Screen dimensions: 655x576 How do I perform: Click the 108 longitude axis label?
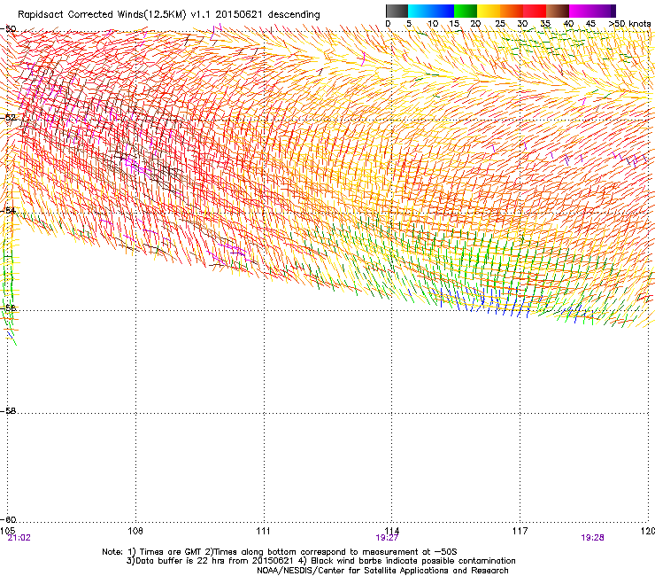coord(135,531)
